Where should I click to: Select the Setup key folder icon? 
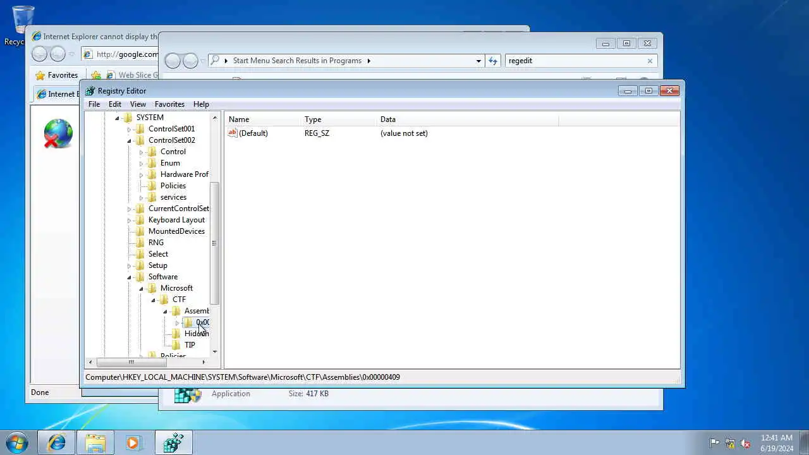140,265
